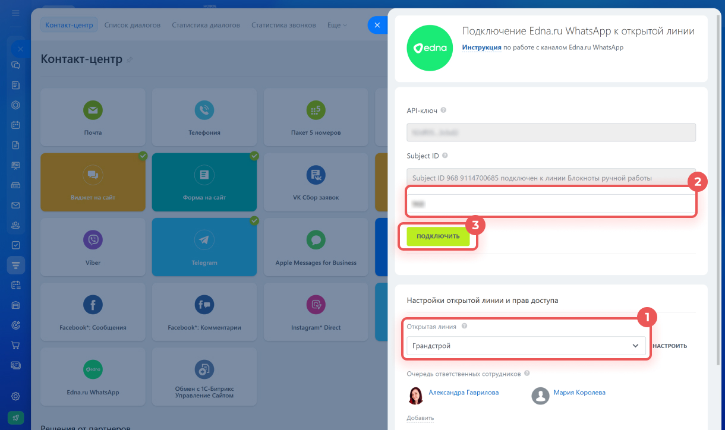Open the VK Сбор заявок tile
725x430 pixels.
(316, 182)
